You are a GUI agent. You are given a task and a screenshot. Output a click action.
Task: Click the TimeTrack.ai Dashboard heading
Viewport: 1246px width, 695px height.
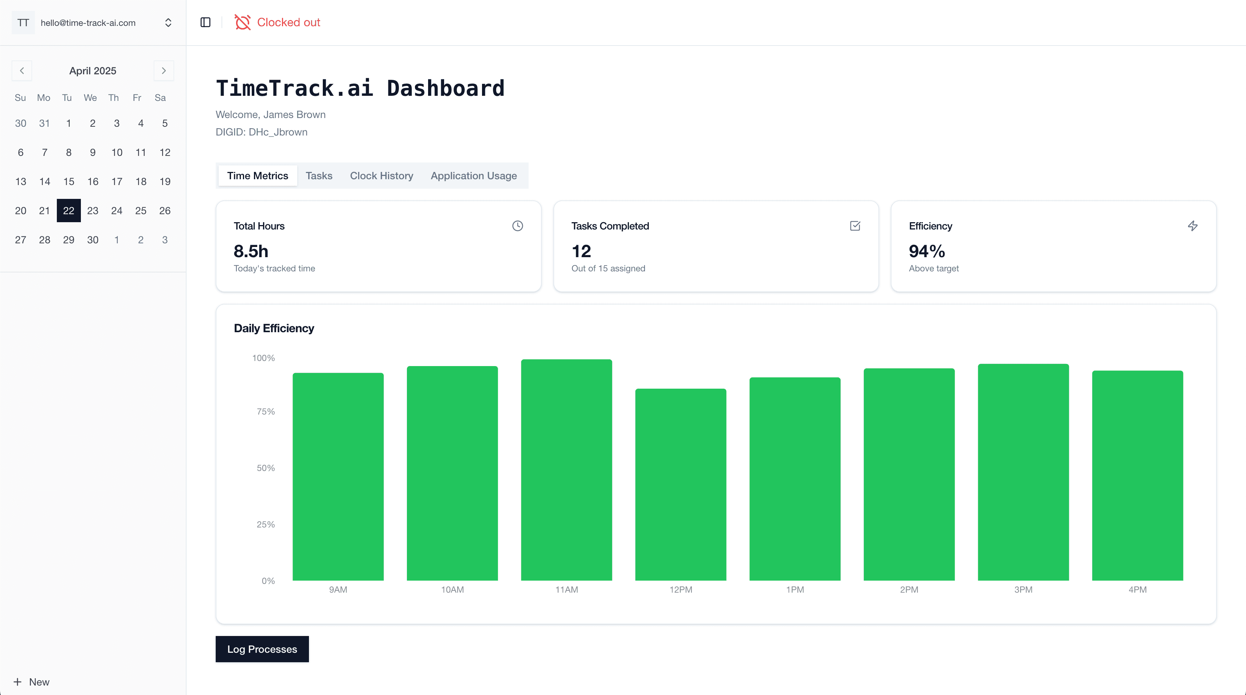[360, 89]
